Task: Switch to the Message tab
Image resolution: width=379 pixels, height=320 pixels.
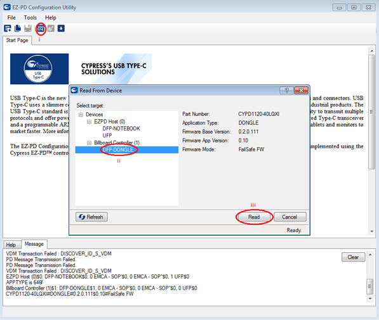Action: pos(34,244)
